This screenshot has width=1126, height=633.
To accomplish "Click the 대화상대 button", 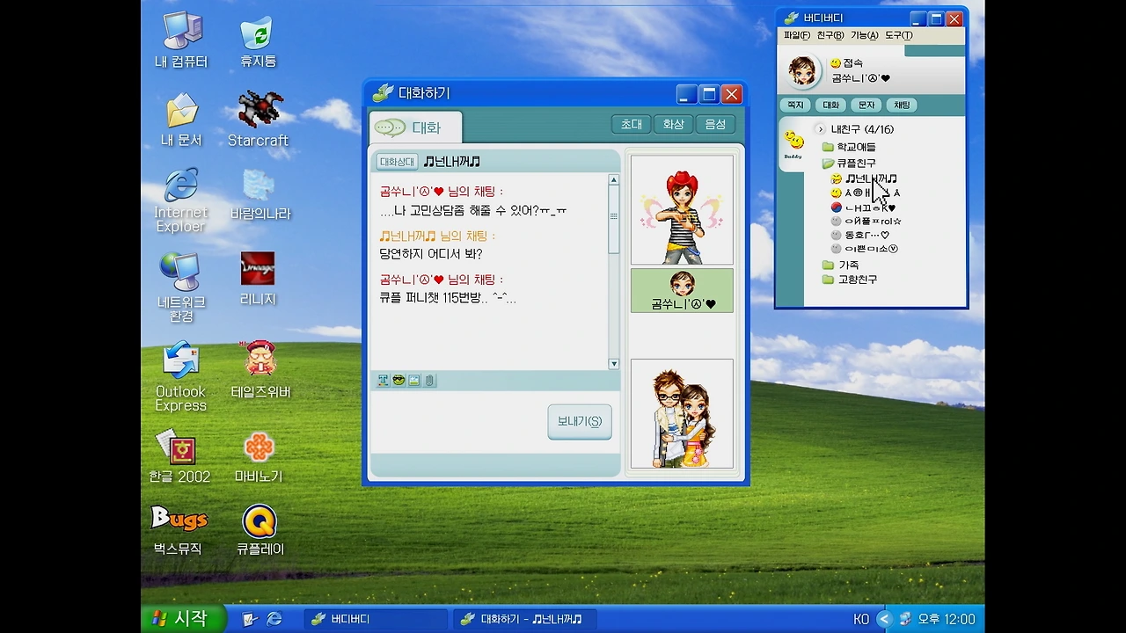I will click(x=397, y=162).
